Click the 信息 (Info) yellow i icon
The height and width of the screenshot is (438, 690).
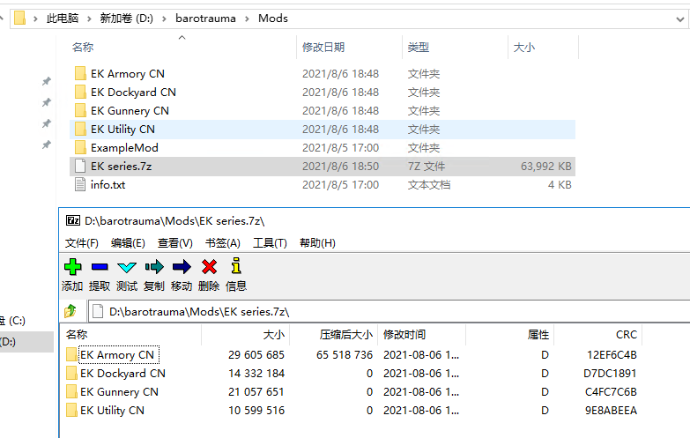click(236, 266)
